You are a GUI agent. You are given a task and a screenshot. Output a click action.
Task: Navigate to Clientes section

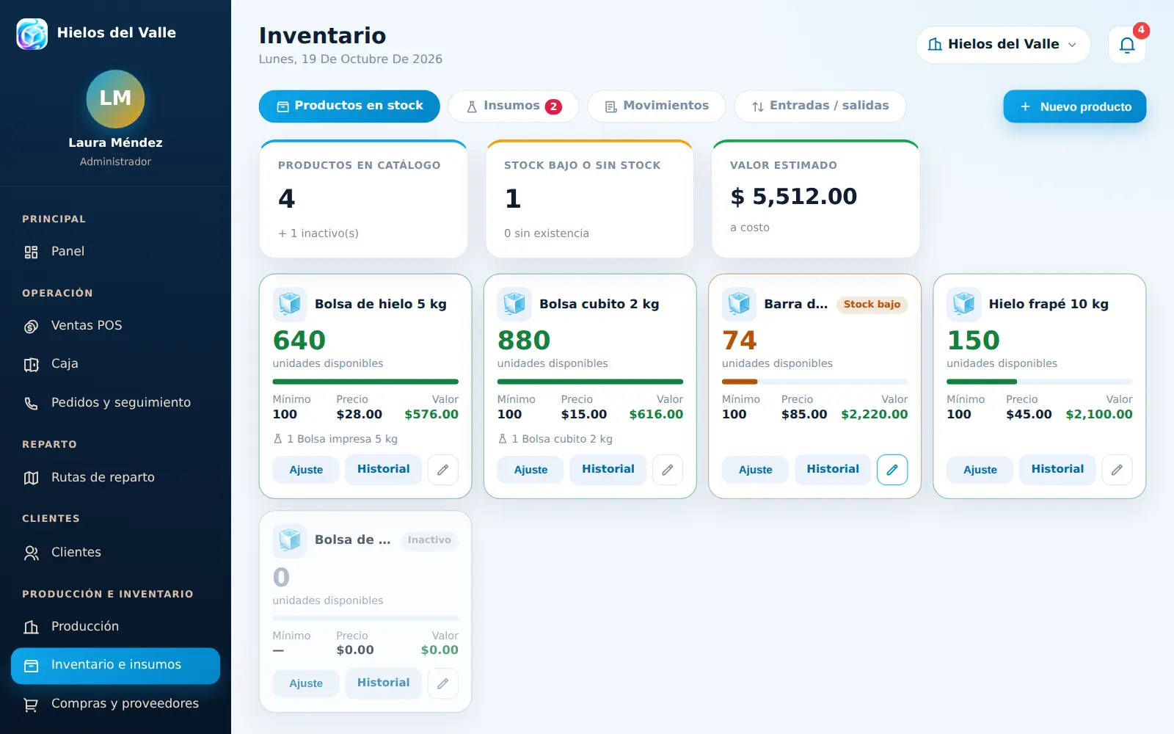click(x=115, y=553)
